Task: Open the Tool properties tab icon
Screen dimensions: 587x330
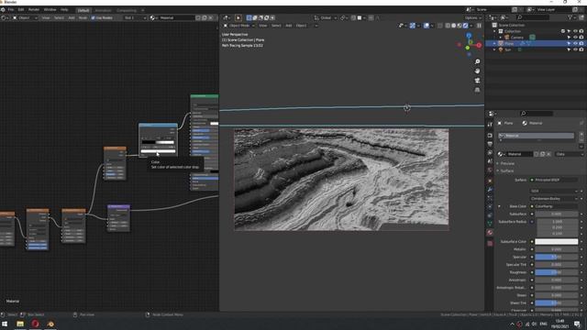Action: (490, 125)
